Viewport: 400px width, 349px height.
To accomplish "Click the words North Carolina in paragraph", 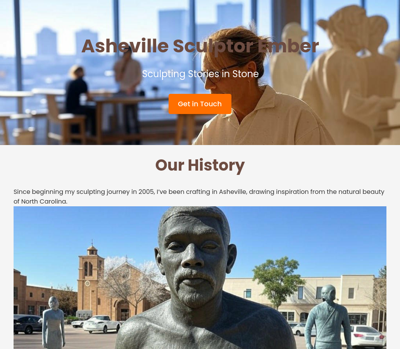I will point(44,201).
